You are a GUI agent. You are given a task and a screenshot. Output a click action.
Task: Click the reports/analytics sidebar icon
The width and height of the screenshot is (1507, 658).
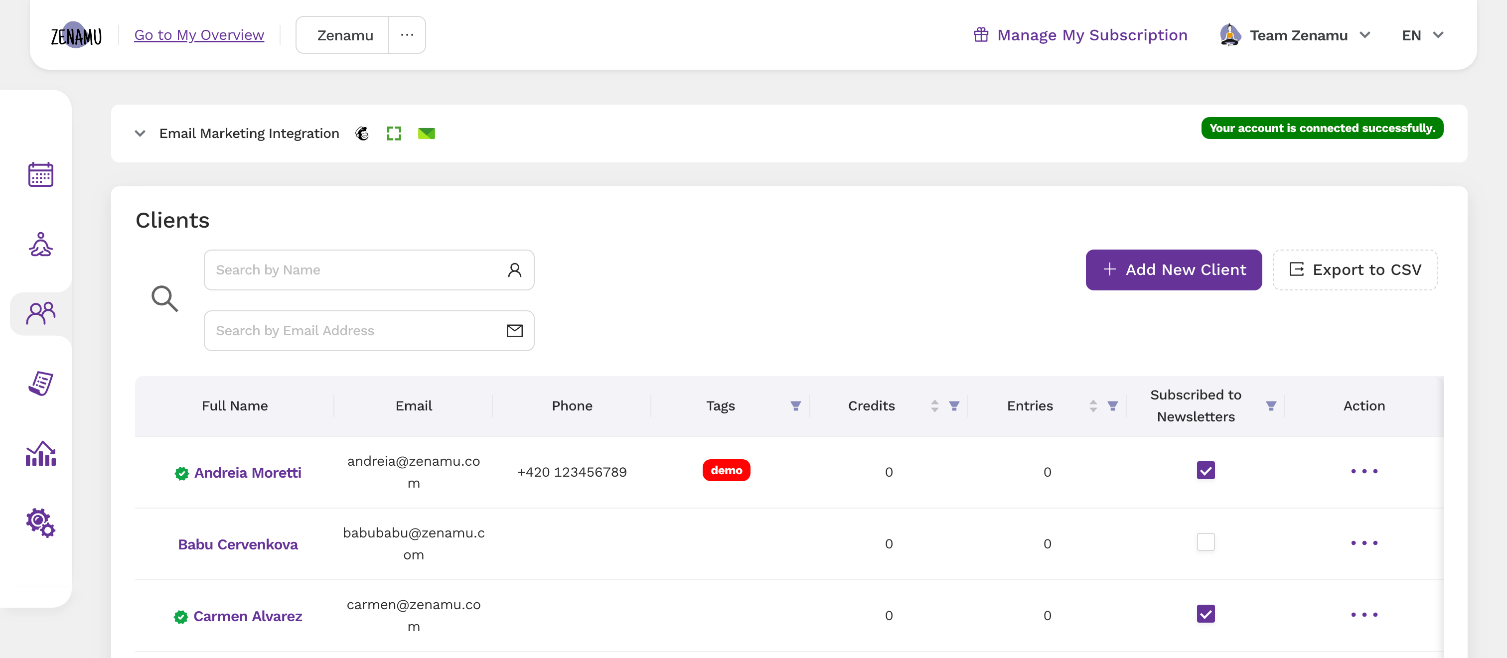click(39, 453)
